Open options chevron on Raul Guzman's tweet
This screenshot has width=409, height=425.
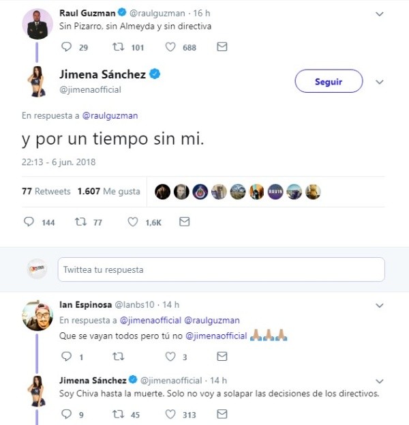pyautogui.click(x=380, y=12)
